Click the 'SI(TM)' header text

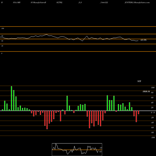coord(59,2)
